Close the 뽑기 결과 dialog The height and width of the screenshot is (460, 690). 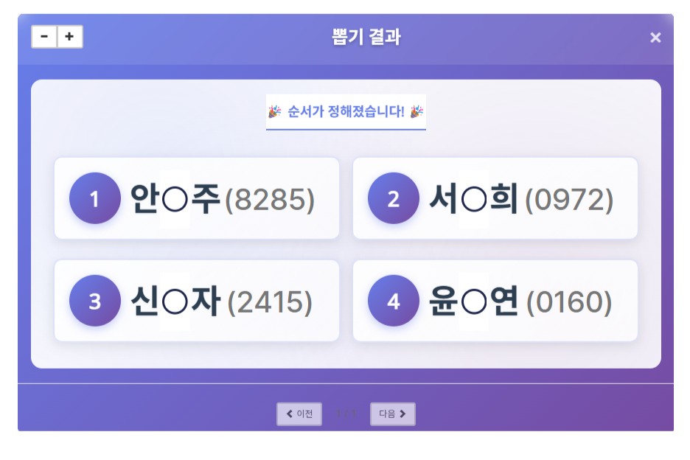click(x=655, y=38)
